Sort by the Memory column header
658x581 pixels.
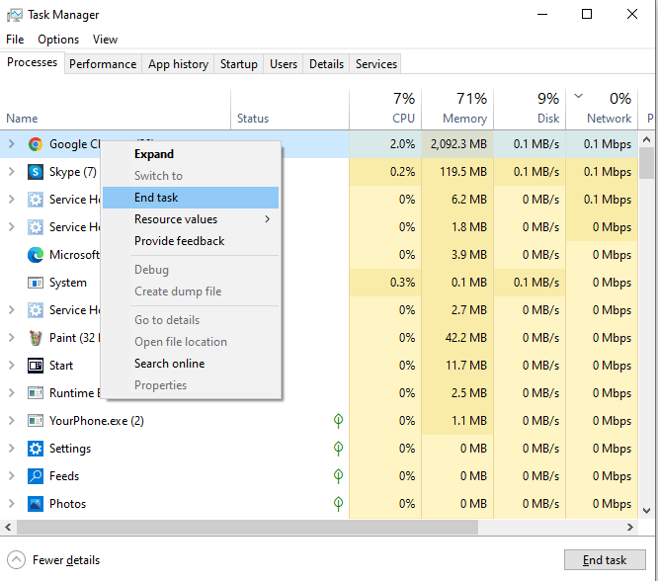(457, 109)
